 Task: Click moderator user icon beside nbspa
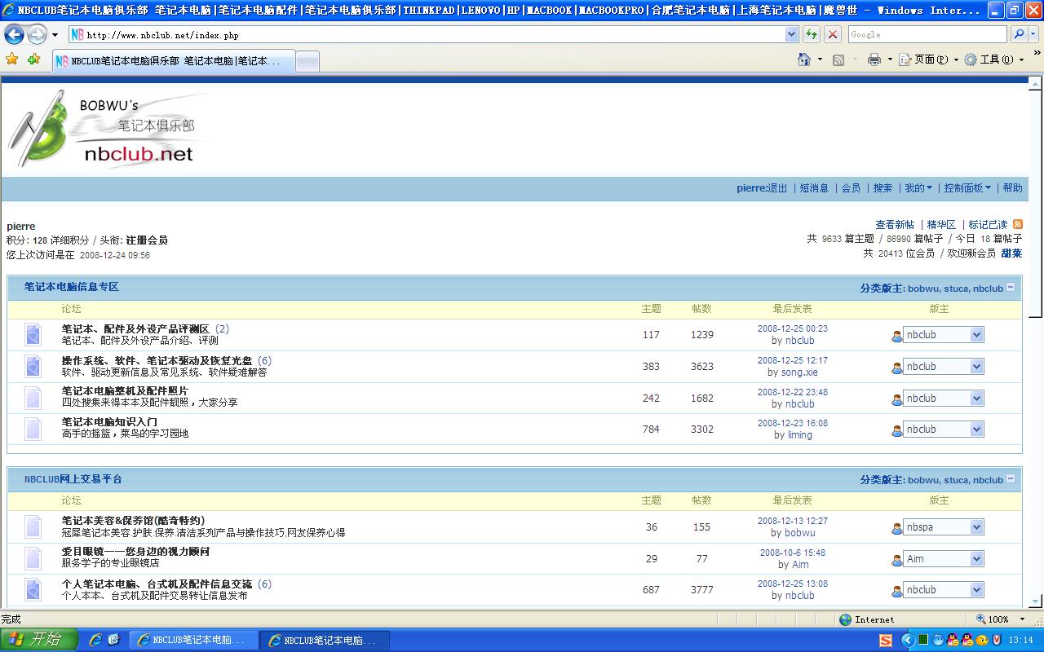click(x=896, y=528)
